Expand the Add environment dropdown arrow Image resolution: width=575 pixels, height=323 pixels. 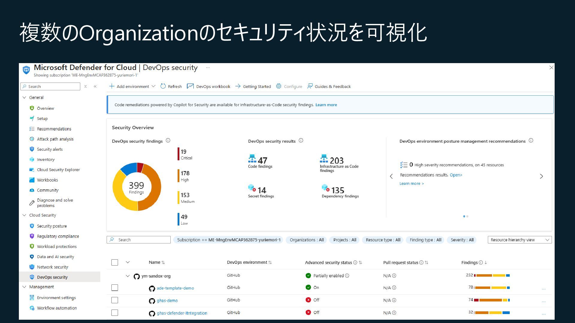click(x=154, y=86)
